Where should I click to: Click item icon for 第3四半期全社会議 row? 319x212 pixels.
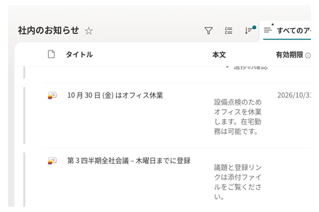coord(52,161)
